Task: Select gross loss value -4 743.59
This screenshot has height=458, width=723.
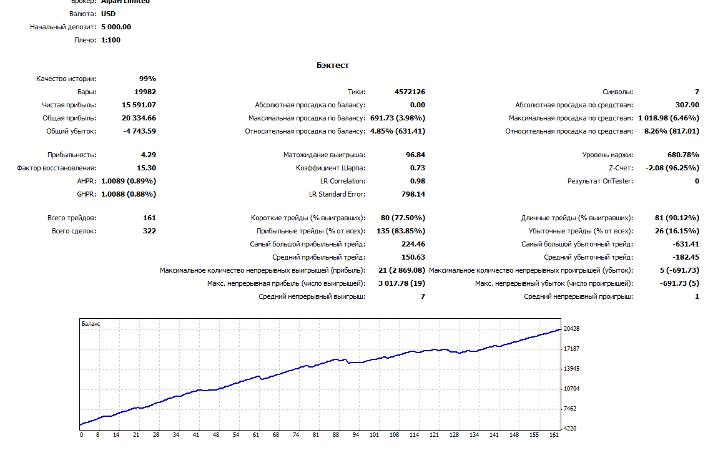Action: tap(140, 131)
